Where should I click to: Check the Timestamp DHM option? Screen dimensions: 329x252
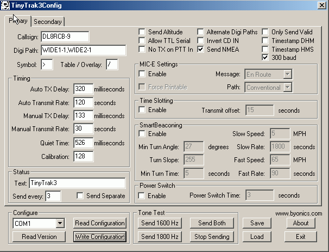tap(265, 41)
